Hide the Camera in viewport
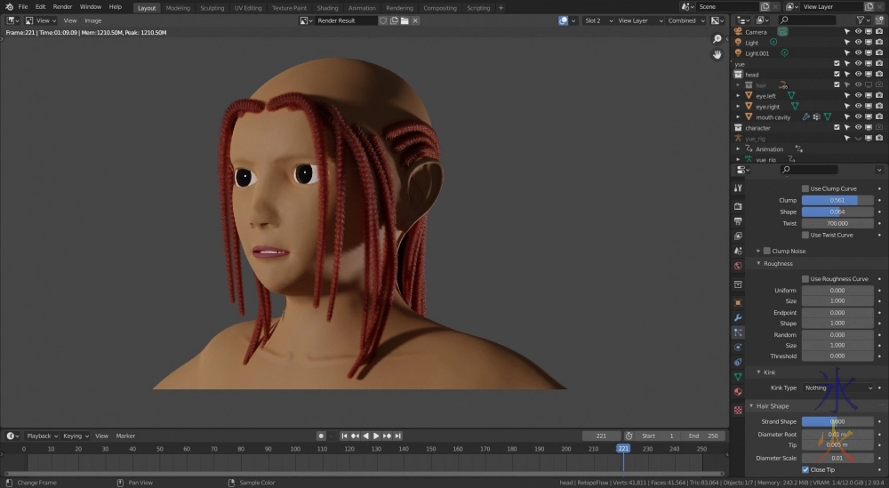Image resolution: width=889 pixels, height=488 pixels. point(858,31)
